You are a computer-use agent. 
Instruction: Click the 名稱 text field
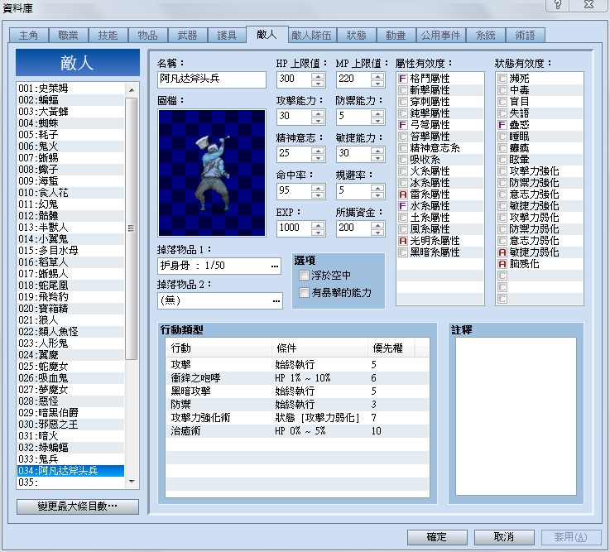point(212,79)
